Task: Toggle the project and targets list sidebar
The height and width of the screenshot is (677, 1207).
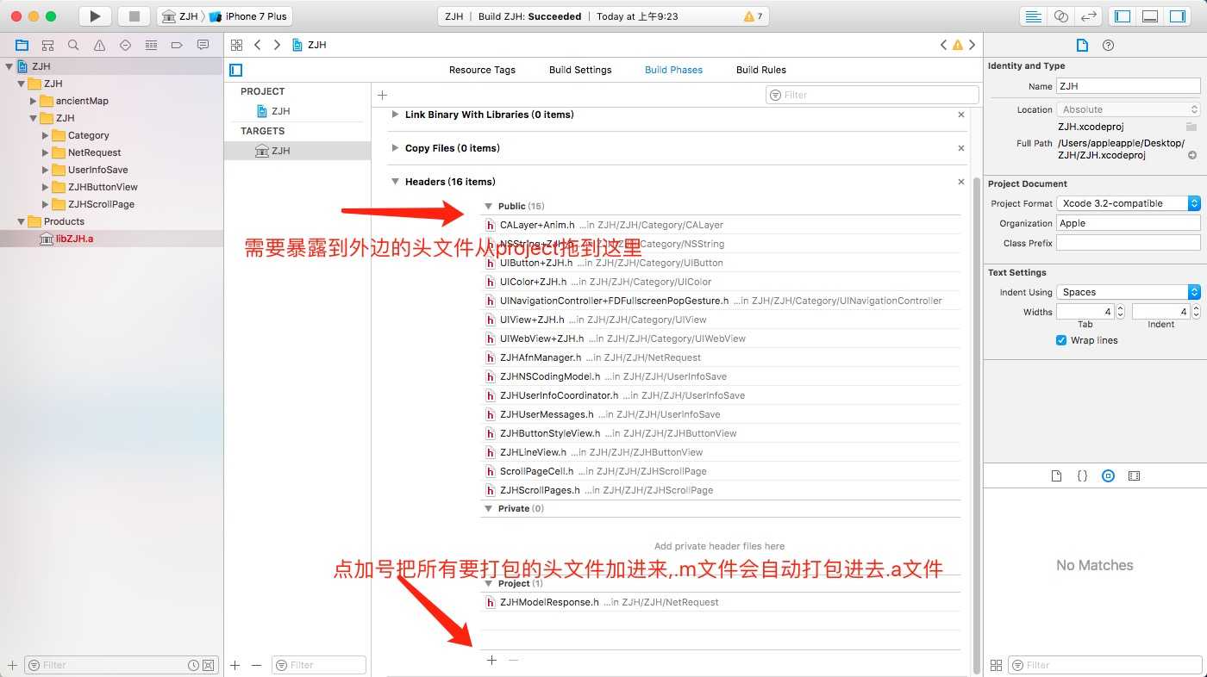Action: pyautogui.click(x=235, y=70)
